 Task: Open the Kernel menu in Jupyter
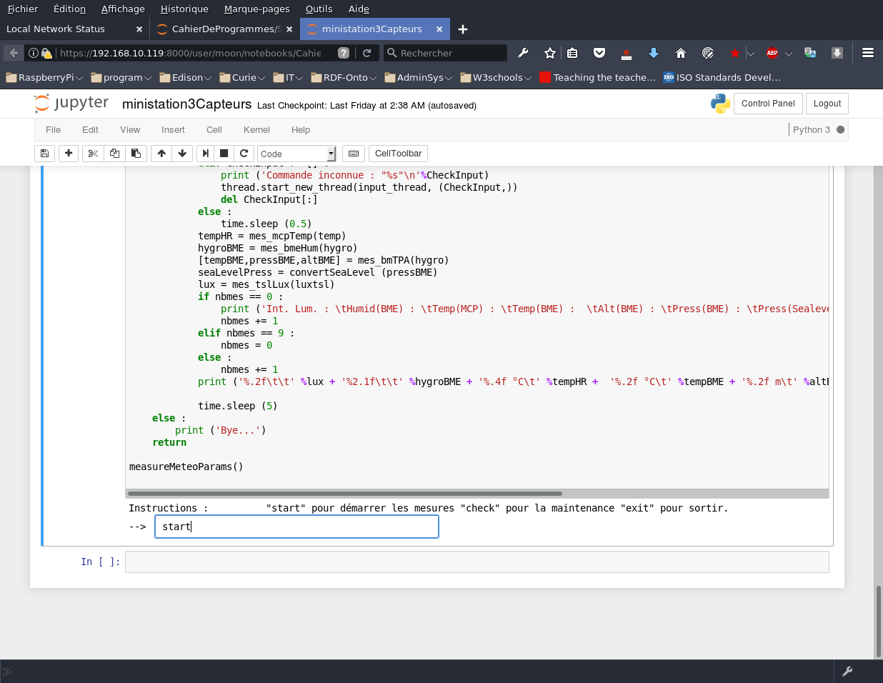click(x=256, y=130)
